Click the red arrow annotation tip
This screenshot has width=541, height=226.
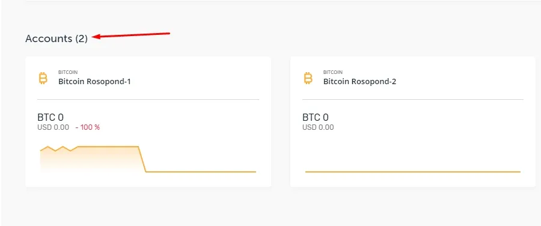94,37
